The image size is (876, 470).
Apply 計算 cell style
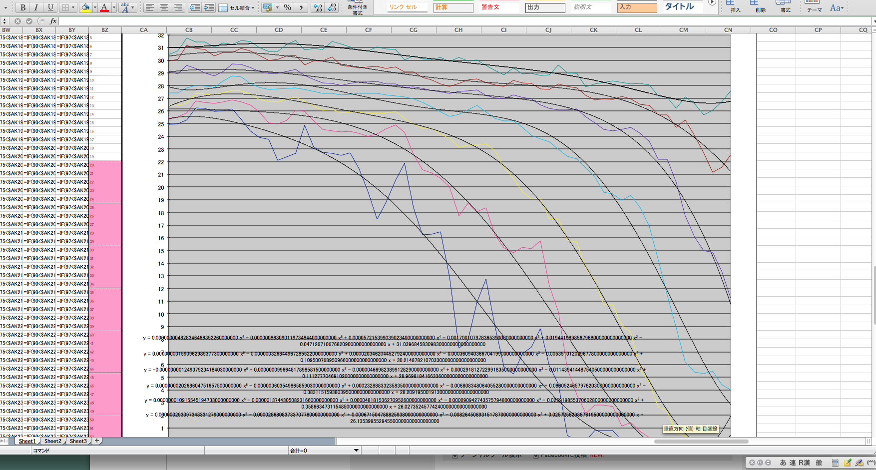pyautogui.click(x=453, y=7)
